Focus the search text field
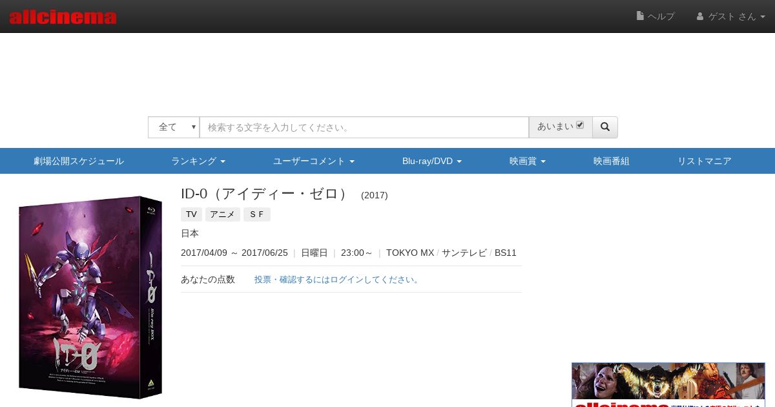The height and width of the screenshot is (407, 775). pos(364,127)
